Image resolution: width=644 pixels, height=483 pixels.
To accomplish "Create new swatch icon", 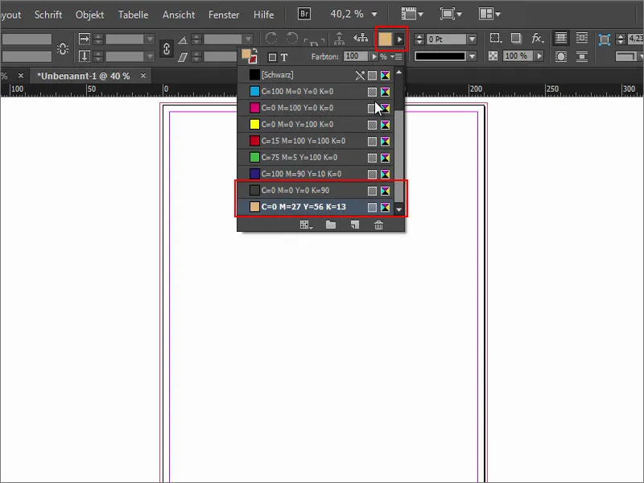I will (355, 225).
